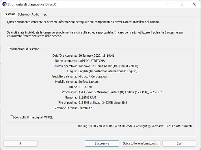The height and width of the screenshot is (150, 201).
Task: Click the Modello sistema label
Action: pyautogui.click(x=66, y=82)
